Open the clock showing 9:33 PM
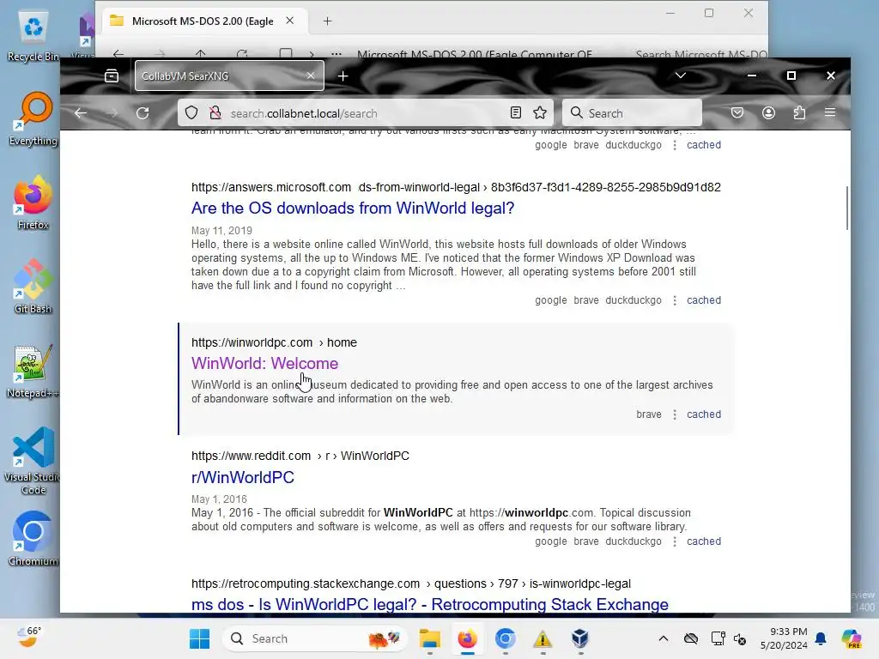The height and width of the screenshot is (659, 879). point(784,638)
